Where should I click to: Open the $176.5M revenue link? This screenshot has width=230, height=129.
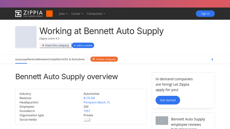(89, 98)
